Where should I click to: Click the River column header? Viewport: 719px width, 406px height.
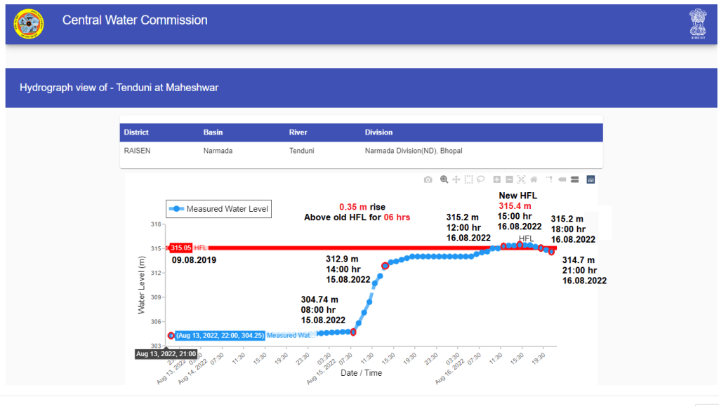(x=298, y=133)
